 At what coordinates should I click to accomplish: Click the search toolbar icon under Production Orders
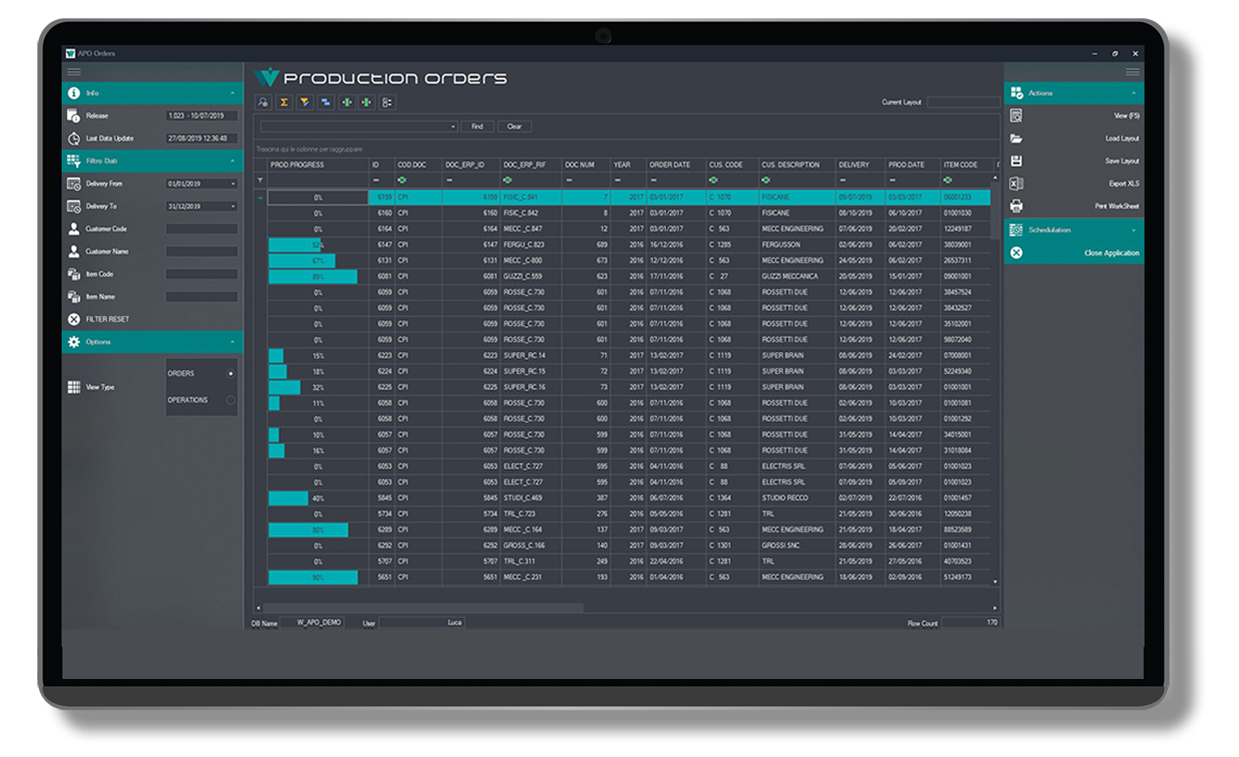click(263, 102)
